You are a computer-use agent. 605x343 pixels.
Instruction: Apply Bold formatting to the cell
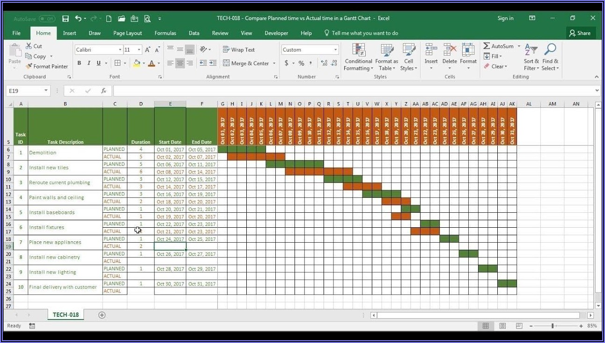coord(79,63)
